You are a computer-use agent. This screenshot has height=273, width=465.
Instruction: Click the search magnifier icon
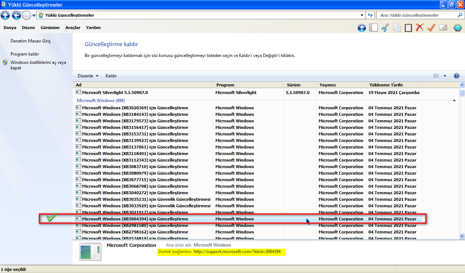(x=460, y=15)
